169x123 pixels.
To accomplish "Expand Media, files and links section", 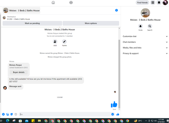I will pyautogui.click(x=145, y=48).
